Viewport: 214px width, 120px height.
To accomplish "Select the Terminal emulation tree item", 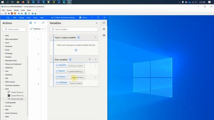I will [x=12, y=85].
